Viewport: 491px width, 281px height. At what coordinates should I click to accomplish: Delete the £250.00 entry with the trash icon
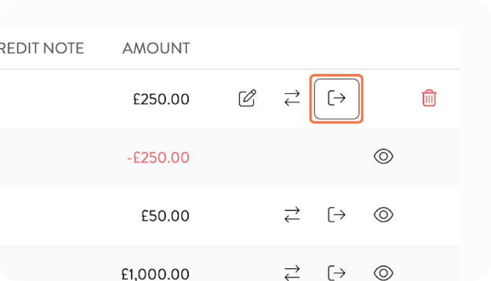point(429,99)
